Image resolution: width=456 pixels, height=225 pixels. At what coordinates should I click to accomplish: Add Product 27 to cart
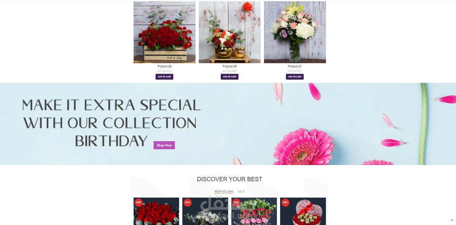click(295, 77)
